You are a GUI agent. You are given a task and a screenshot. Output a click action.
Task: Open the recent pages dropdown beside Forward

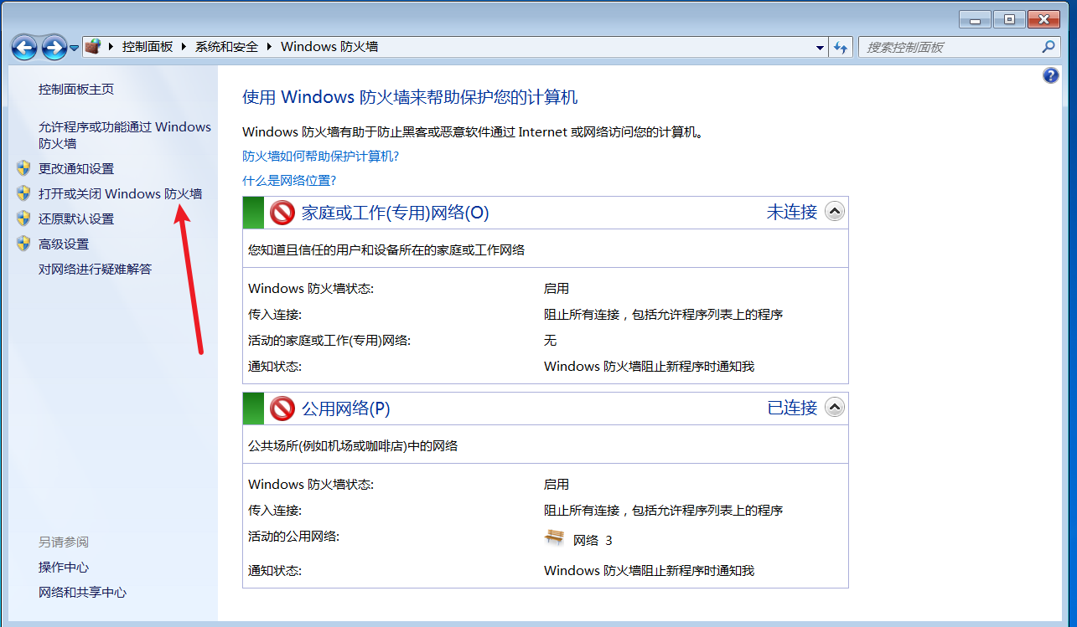pyautogui.click(x=75, y=48)
